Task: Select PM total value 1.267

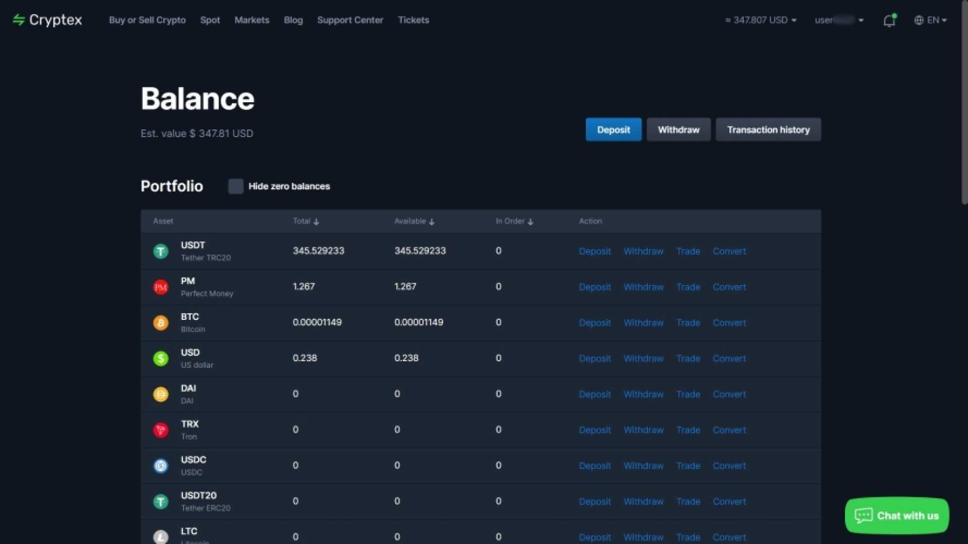Action: [x=304, y=286]
